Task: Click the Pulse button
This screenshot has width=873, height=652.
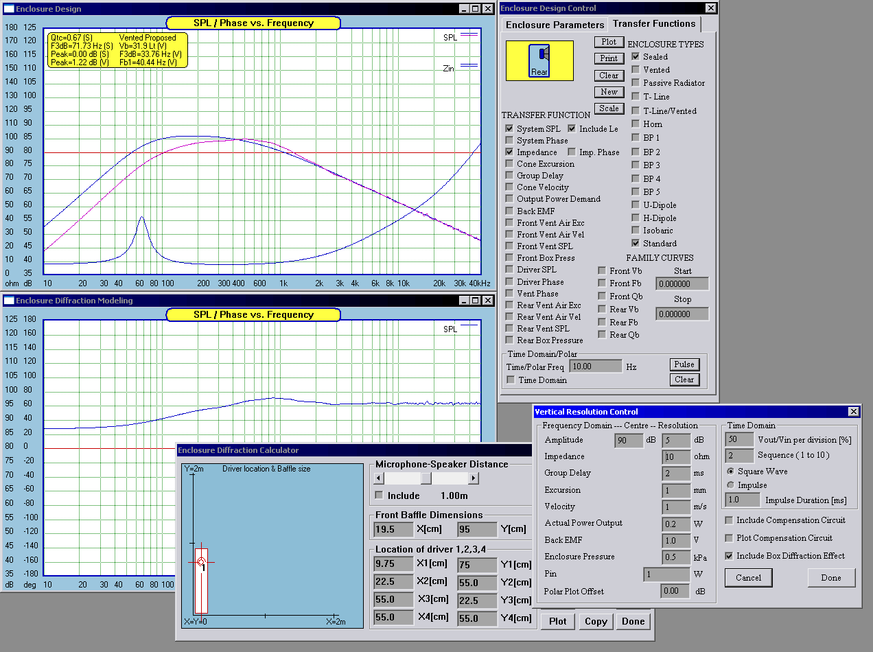Action: tap(684, 364)
